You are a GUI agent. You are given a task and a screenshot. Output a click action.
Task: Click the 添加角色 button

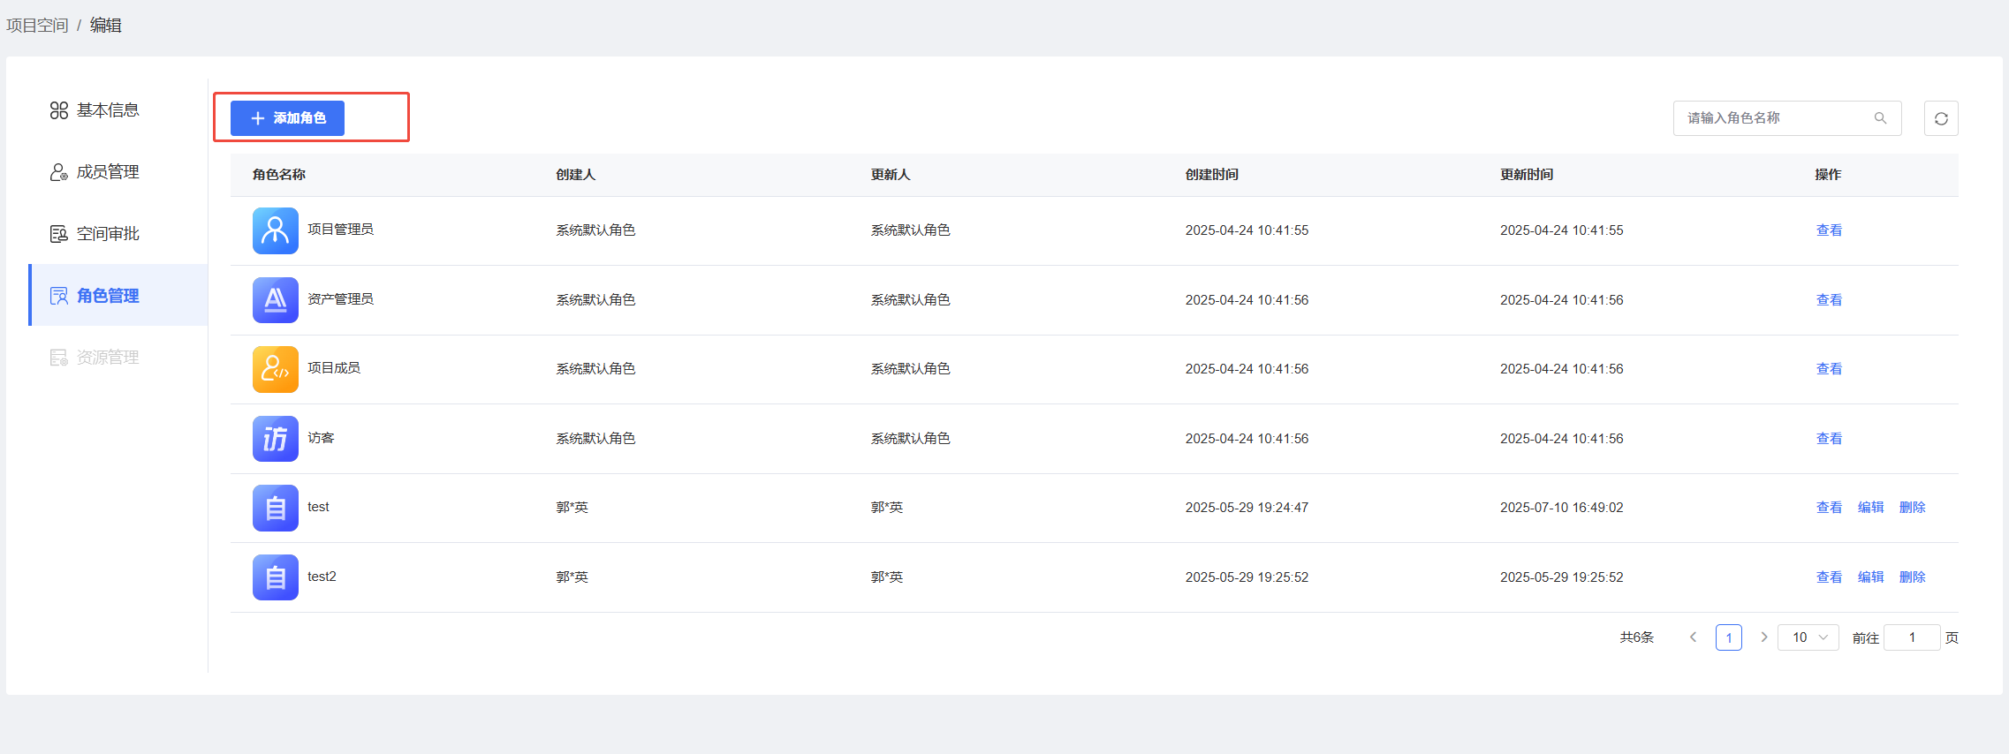pyautogui.click(x=287, y=118)
